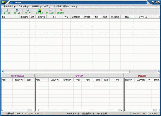Sort by the 状态 column header
This screenshot has width=161, height=116.
click(x=33, y=17)
